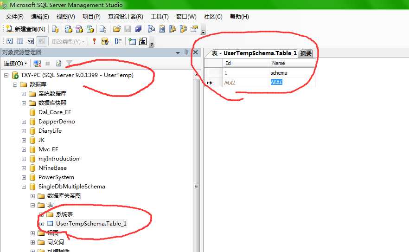
Task: Click the Save All icon
Action: 138,29
